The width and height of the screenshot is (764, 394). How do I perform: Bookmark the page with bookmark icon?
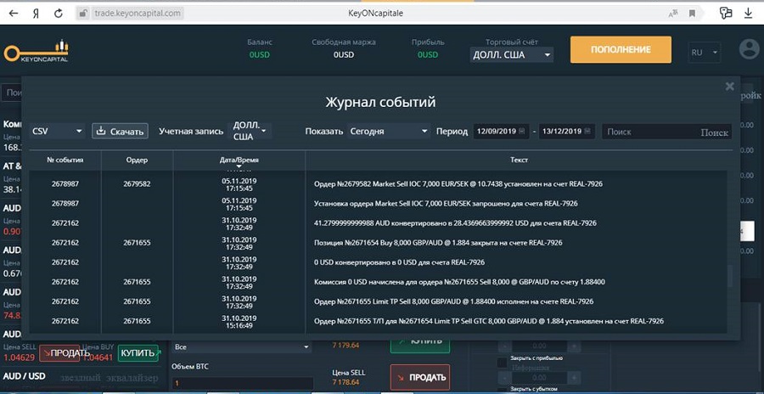click(692, 14)
